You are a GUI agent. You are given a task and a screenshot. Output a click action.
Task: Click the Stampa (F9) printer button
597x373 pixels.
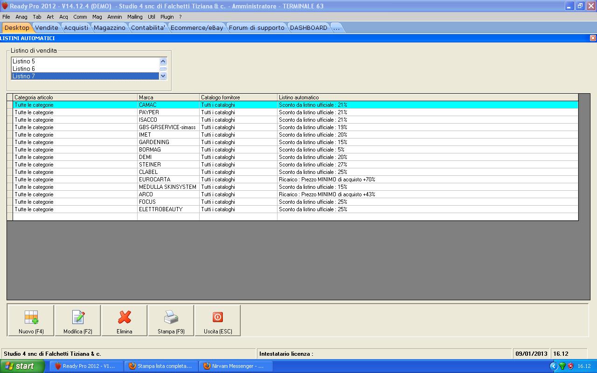click(171, 321)
